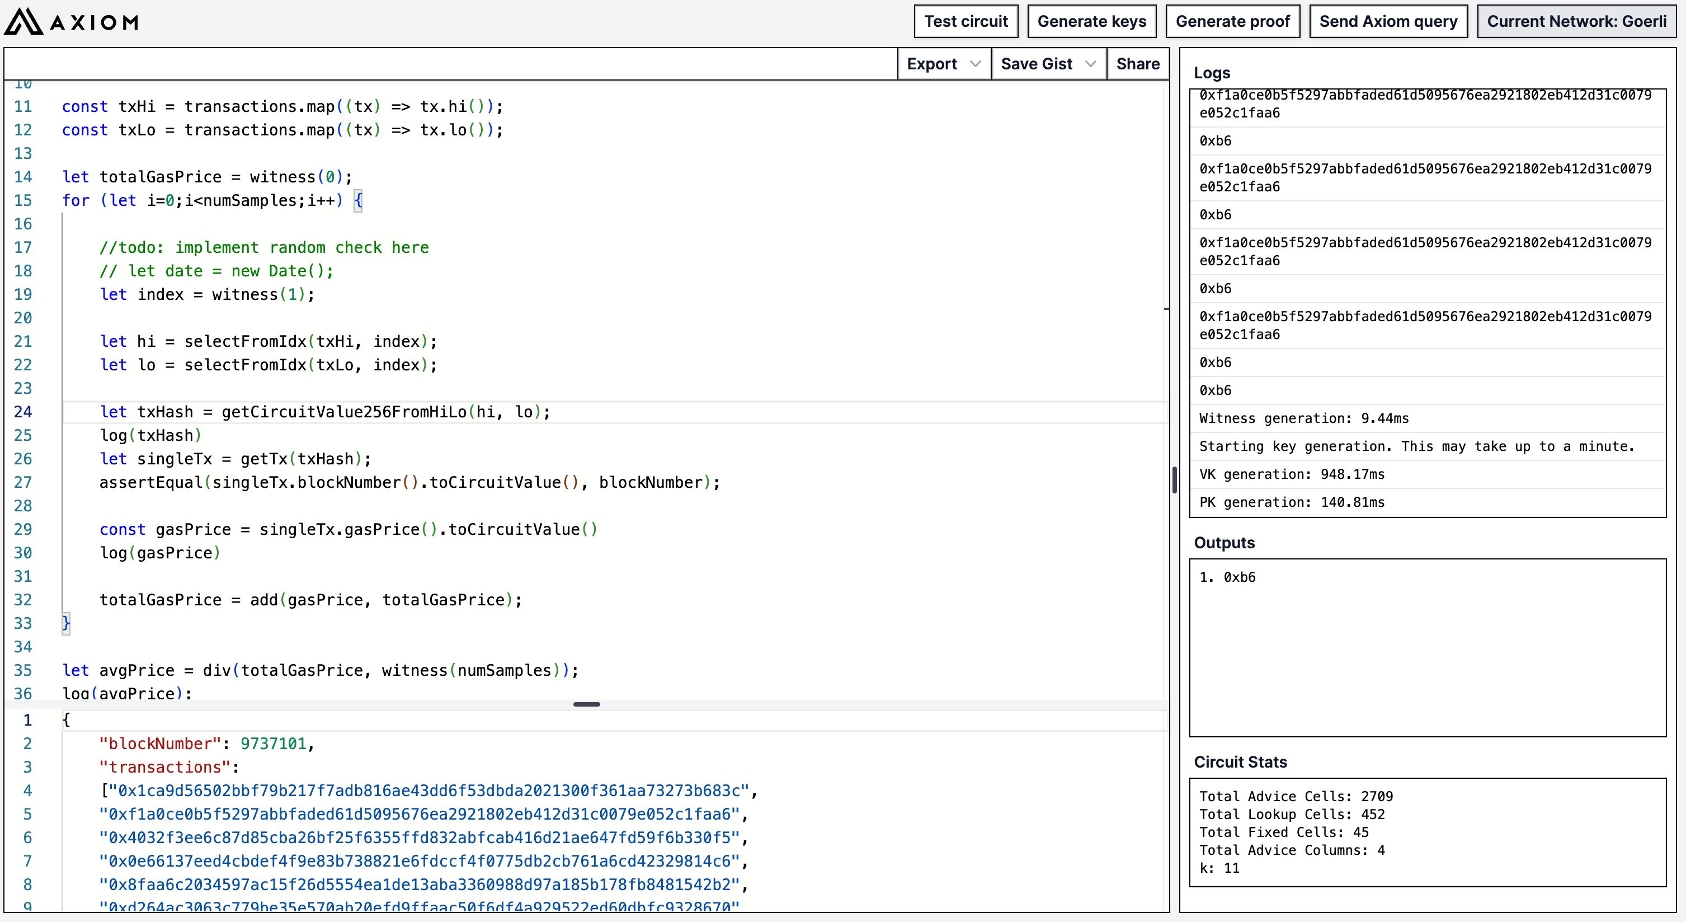Click Send Axiom query button
Viewport: 1686px width, 922px height.
point(1388,22)
